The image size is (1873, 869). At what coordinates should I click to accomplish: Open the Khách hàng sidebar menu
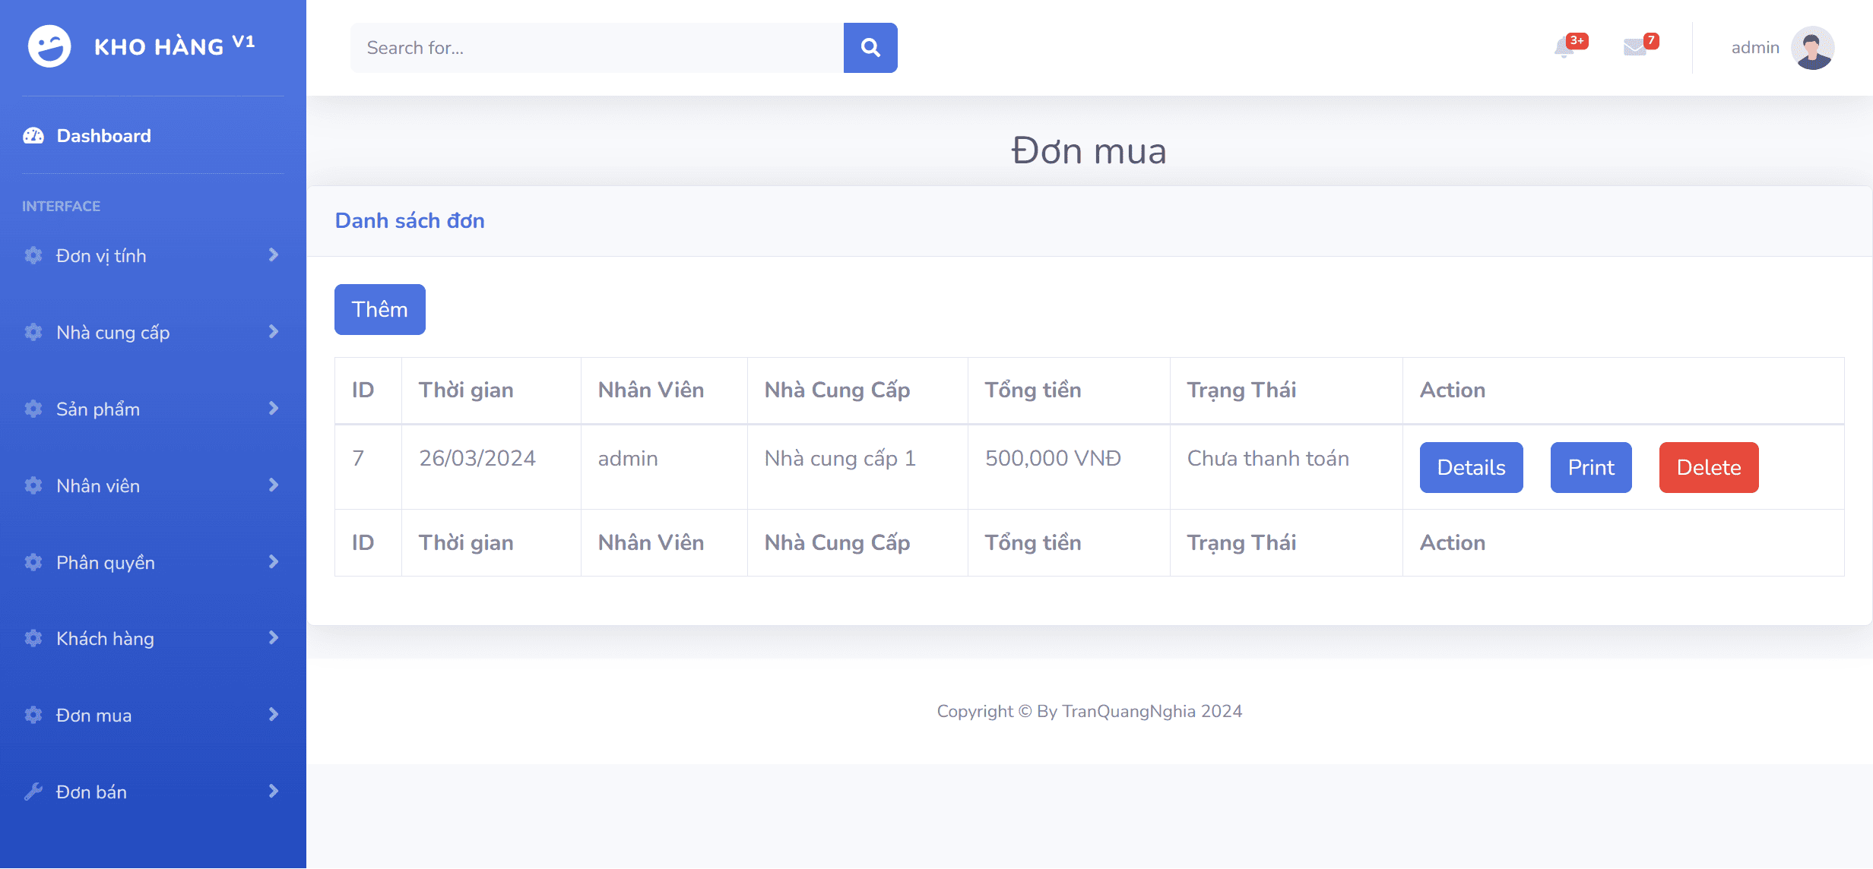tap(153, 639)
